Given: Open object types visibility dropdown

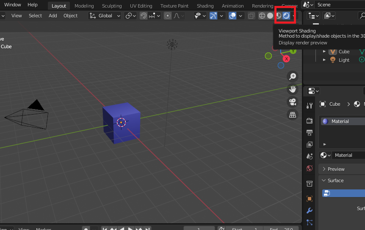Looking at the screenshot, I should [x=200, y=16].
